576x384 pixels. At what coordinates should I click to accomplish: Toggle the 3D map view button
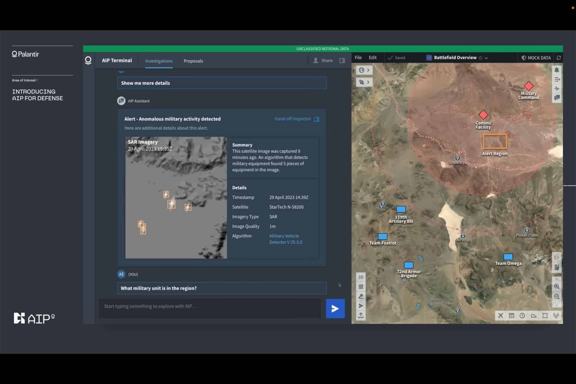point(361,277)
